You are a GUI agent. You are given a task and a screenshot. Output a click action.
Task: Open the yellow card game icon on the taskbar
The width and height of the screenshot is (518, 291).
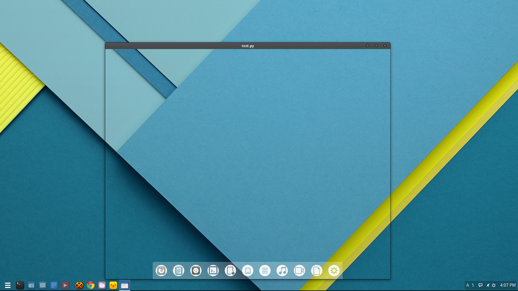(x=113, y=285)
